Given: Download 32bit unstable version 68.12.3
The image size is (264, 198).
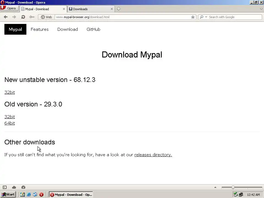Looking at the screenshot, I should tap(10, 92).
